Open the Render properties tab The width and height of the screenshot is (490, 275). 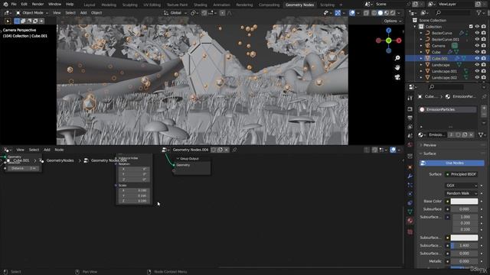tap(410, 109)
